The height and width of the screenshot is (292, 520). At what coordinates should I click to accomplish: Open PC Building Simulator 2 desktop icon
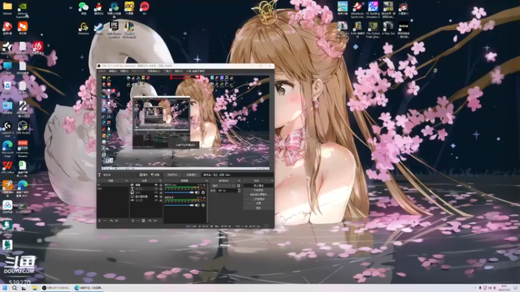click(373, 10)
